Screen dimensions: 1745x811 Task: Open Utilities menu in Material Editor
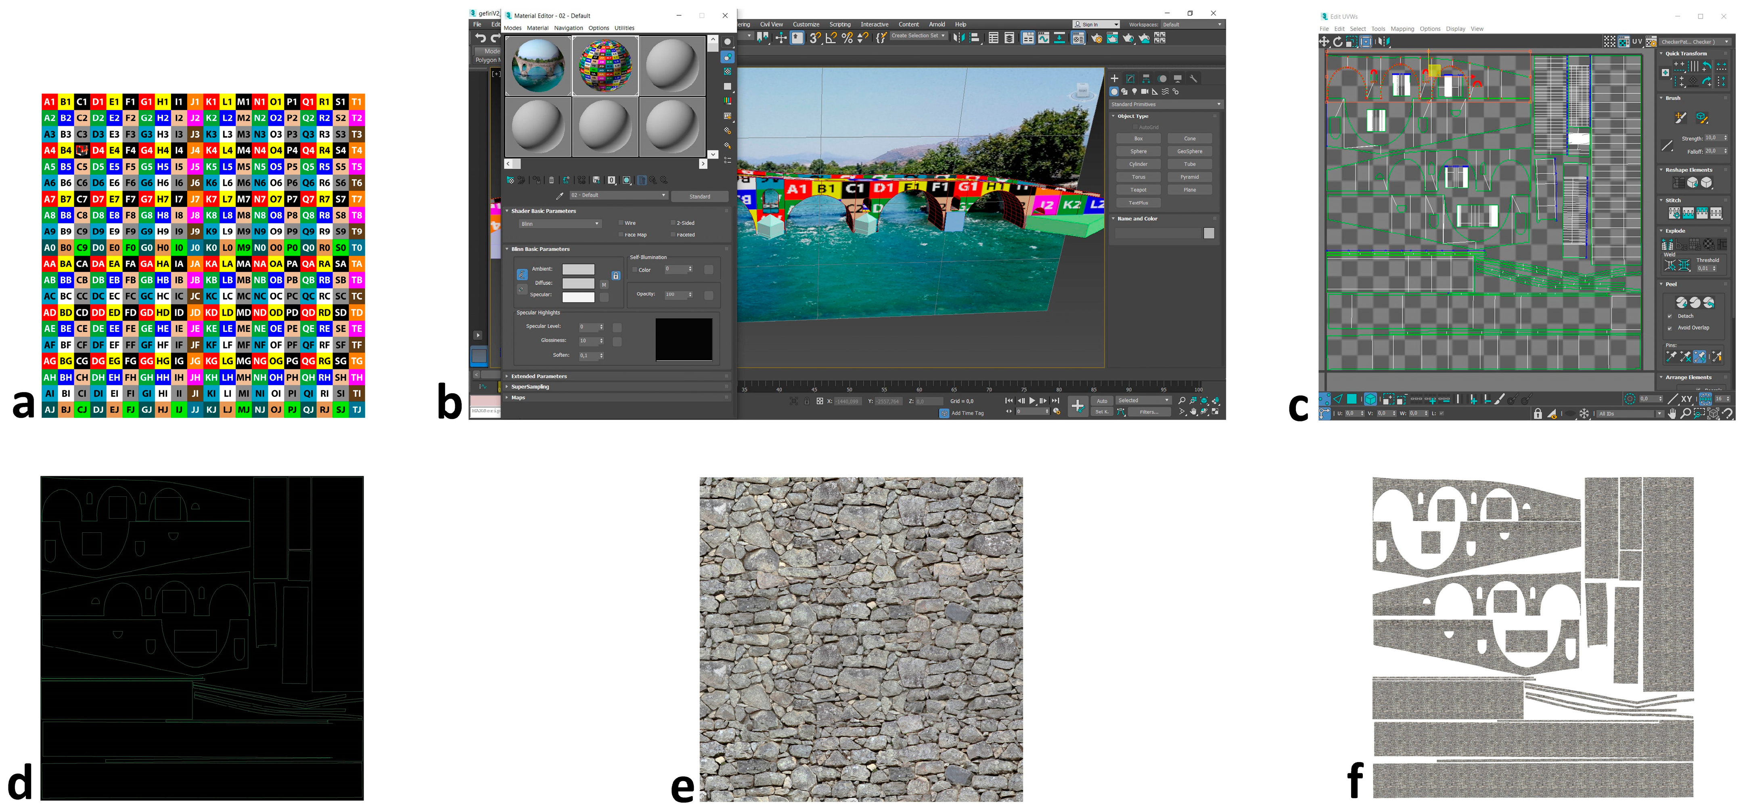pos(624,29)
